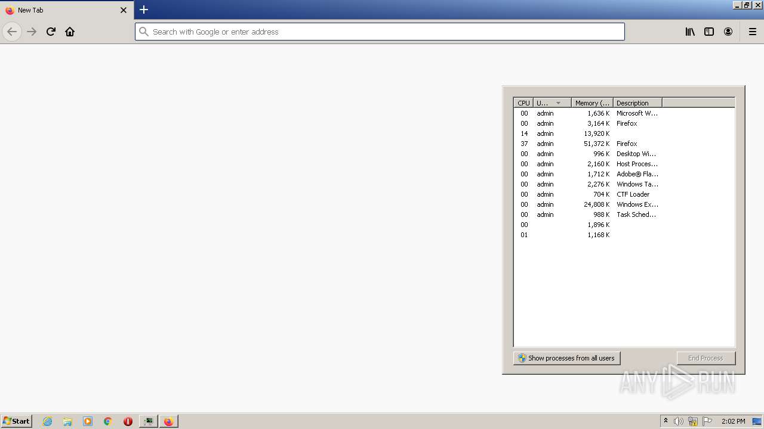The image size is (764, 429).
Task: Select the process using 13,920 K memory
Action: pos(624,133)
